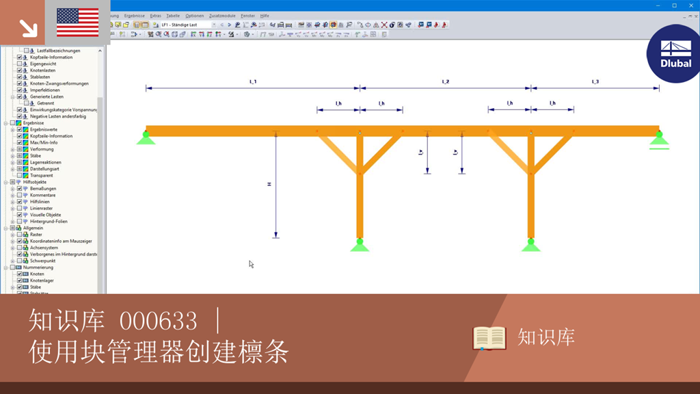The width and height of the screenshot is (700, 394).
Task: Open the Optionen menu
Action: click(x=194, y=16)
